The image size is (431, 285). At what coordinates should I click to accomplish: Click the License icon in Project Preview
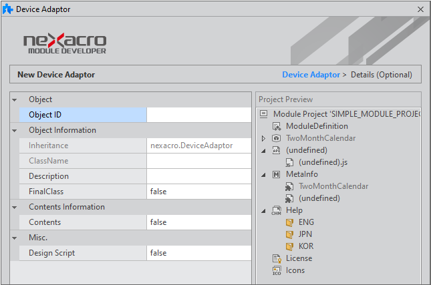(x=277, y=258)
